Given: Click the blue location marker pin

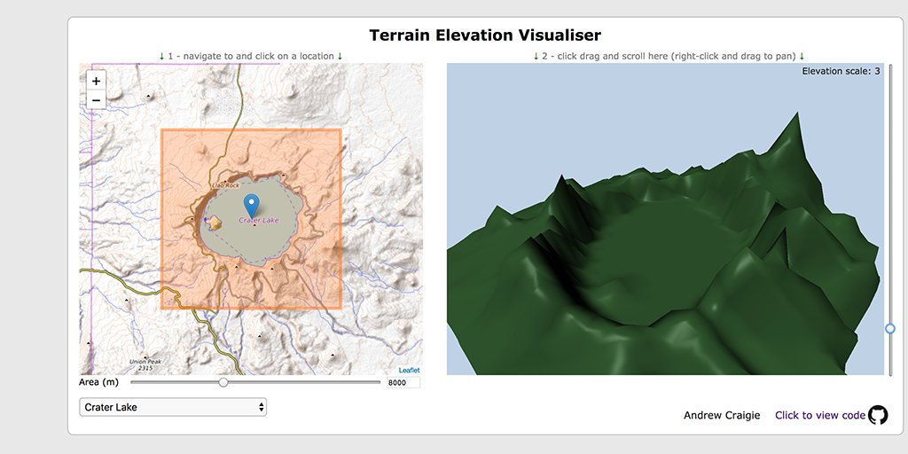Looking at the screenshot, I should click(x=251, y=206).
